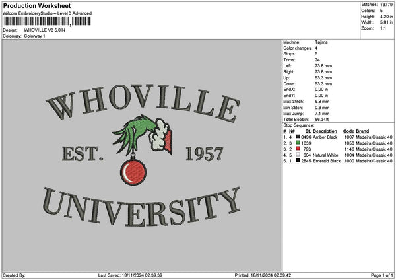This screenshot has height=280, width=396.
Task: Click the Natural White color swatch
Action: (x=298, y=155)
